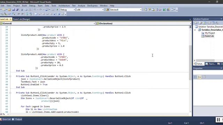Click the View Code icon in Solution Explorer
This screenshot has width=223, height=125.
coord(209,23)
